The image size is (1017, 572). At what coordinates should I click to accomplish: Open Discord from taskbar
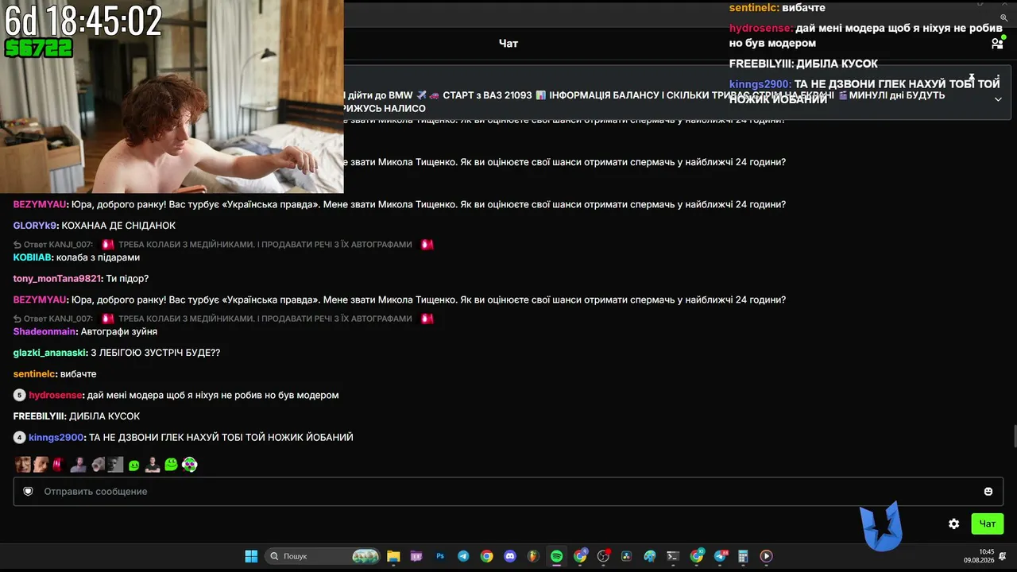point(510,556)
